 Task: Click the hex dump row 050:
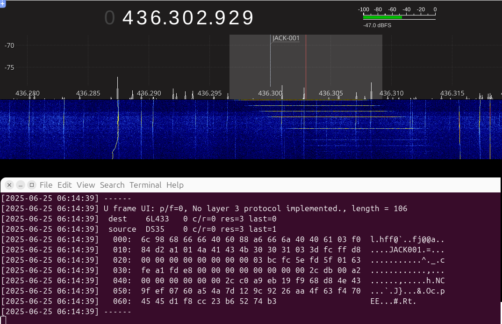click(x=223, y=291)
